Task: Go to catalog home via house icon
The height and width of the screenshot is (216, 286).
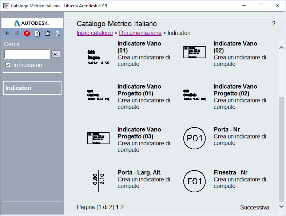Action: point(48,34)
